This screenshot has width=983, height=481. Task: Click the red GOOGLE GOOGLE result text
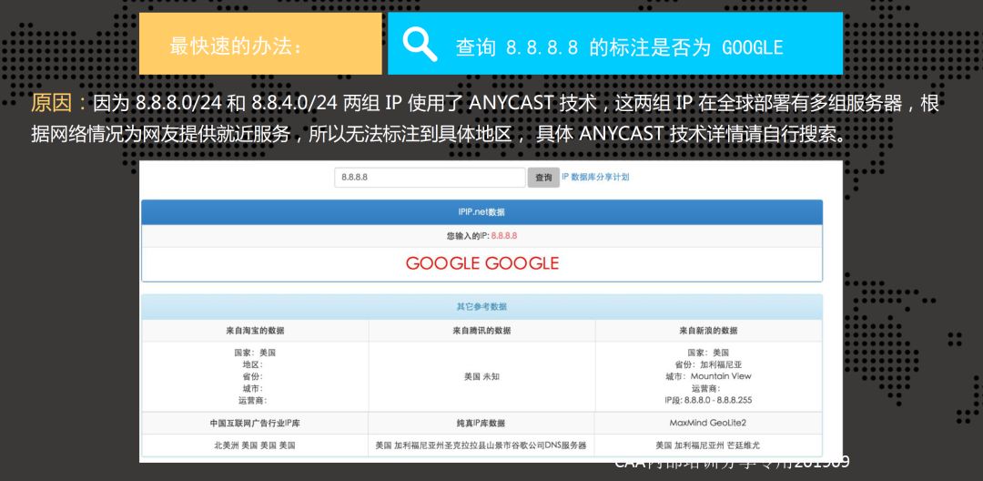tap(482, 263)
